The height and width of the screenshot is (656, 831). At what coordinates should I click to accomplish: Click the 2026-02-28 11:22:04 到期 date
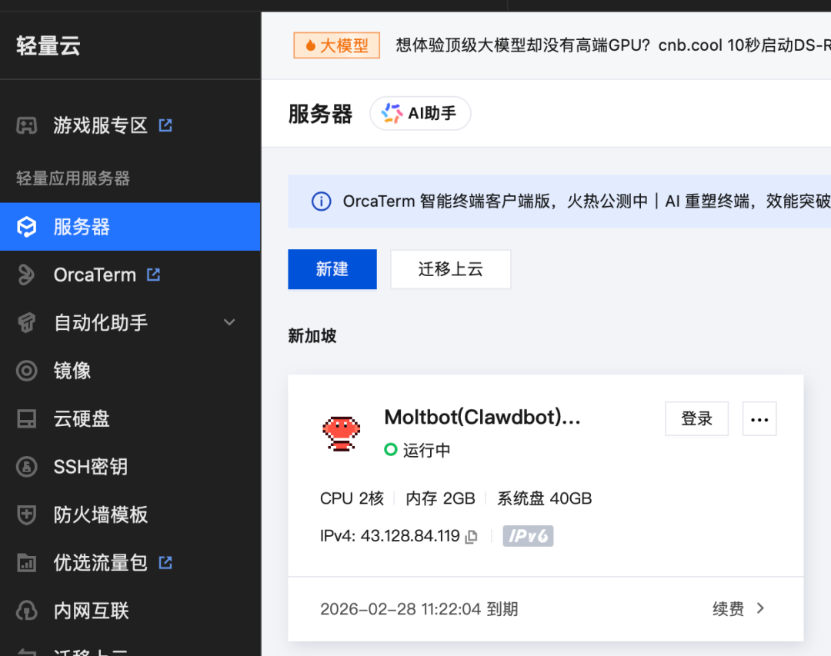coord(419,609)
